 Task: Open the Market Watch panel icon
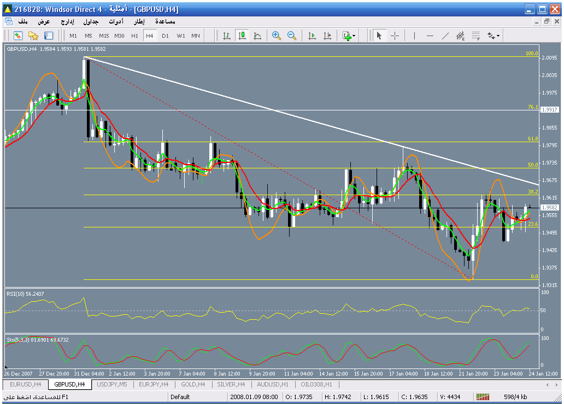[18, 36]
